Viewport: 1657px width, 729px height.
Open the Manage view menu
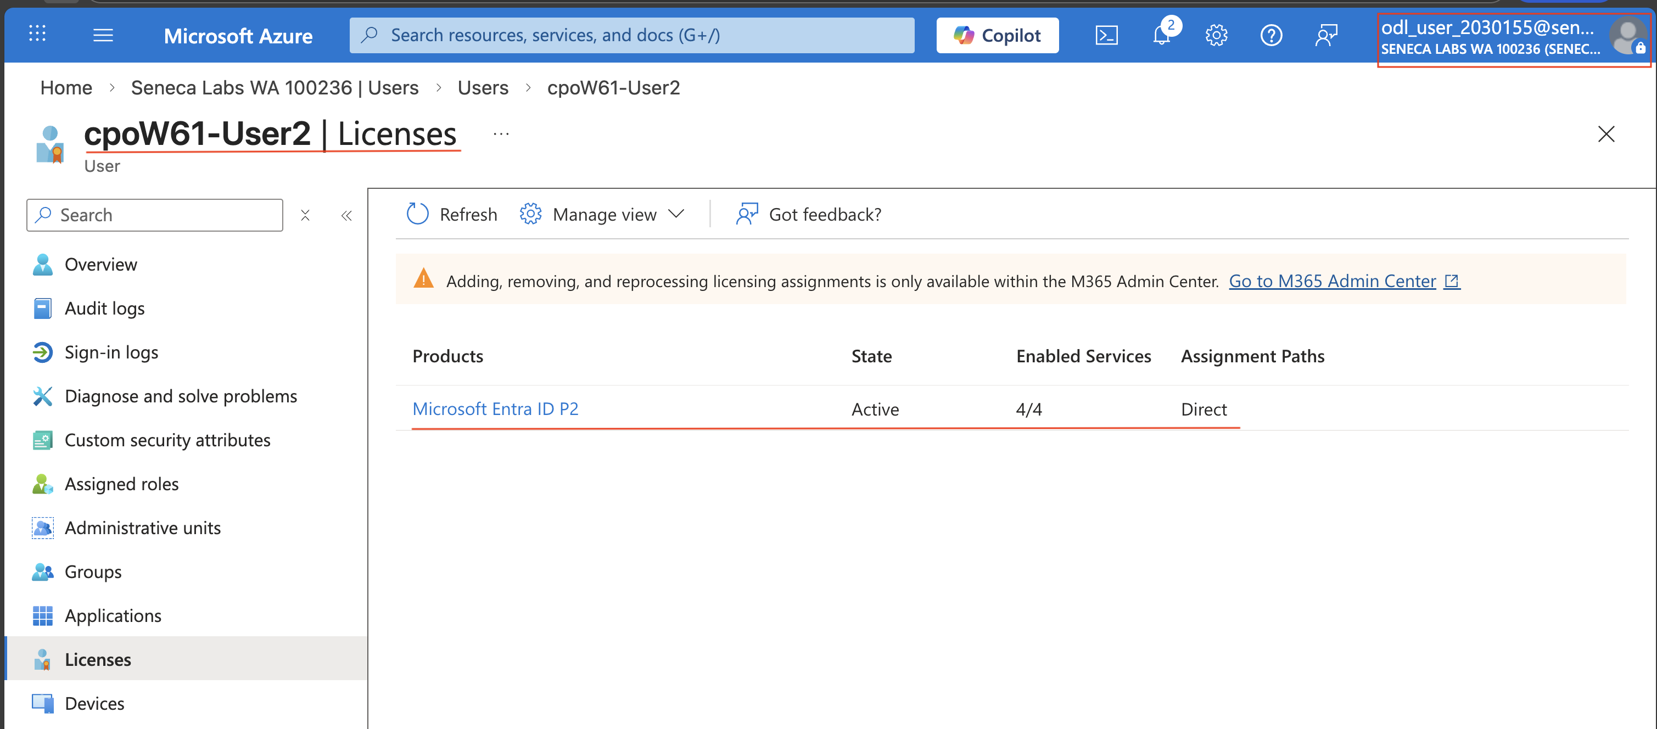point(602,214)
